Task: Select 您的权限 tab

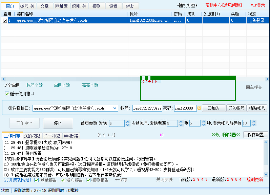Action: coord(32,136)
